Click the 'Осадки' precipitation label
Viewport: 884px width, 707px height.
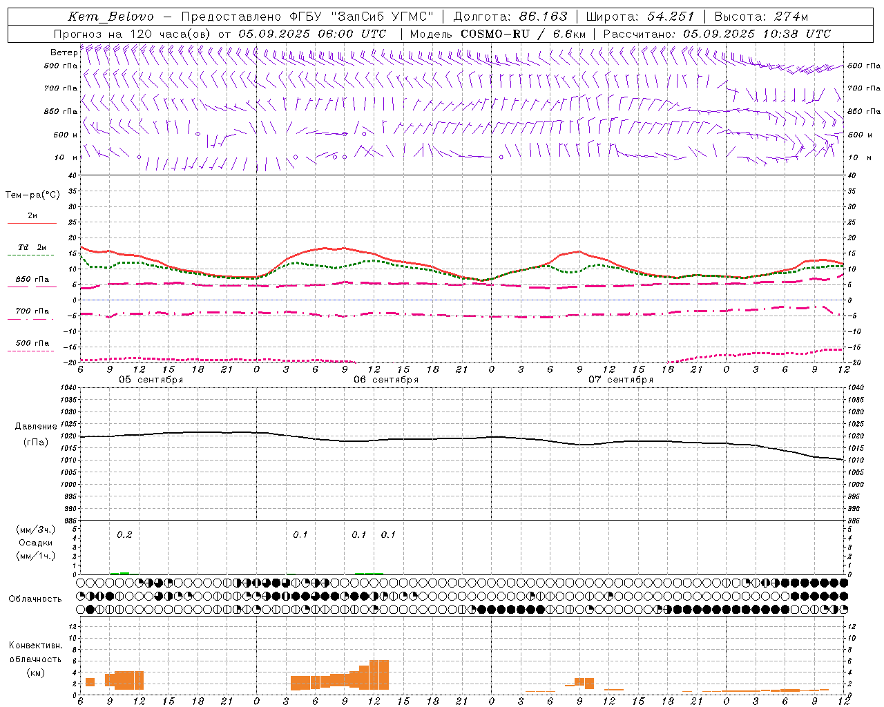coord(36,543)
